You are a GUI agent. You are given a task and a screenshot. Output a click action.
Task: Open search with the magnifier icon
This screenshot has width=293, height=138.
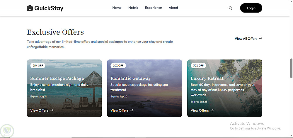click(x=230, y=8)
